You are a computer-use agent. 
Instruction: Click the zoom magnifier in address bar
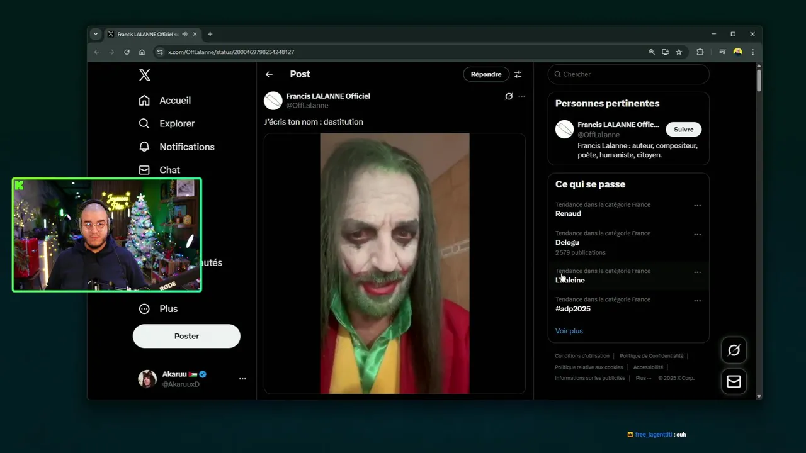pyautogui.click(x=652, y=52)
